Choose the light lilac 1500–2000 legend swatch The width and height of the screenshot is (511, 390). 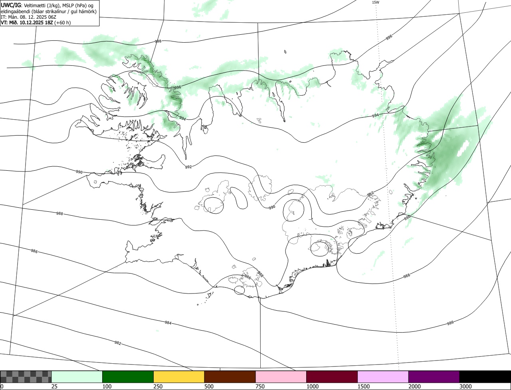tap(383, 376)
